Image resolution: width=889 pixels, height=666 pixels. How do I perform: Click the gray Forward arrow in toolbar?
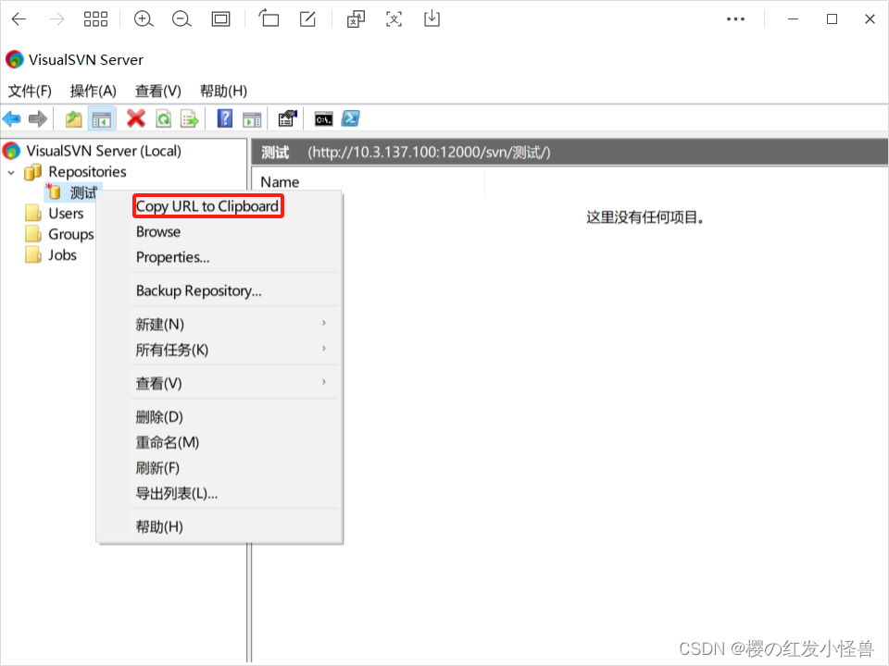point(37,119)
